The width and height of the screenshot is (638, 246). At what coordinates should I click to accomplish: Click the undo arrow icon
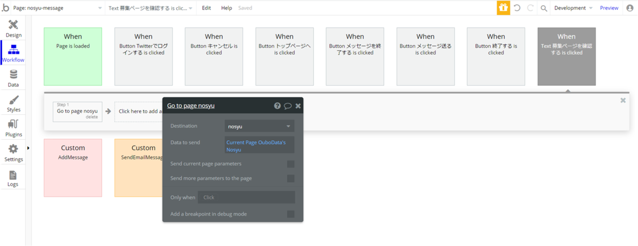coord(517,8)
